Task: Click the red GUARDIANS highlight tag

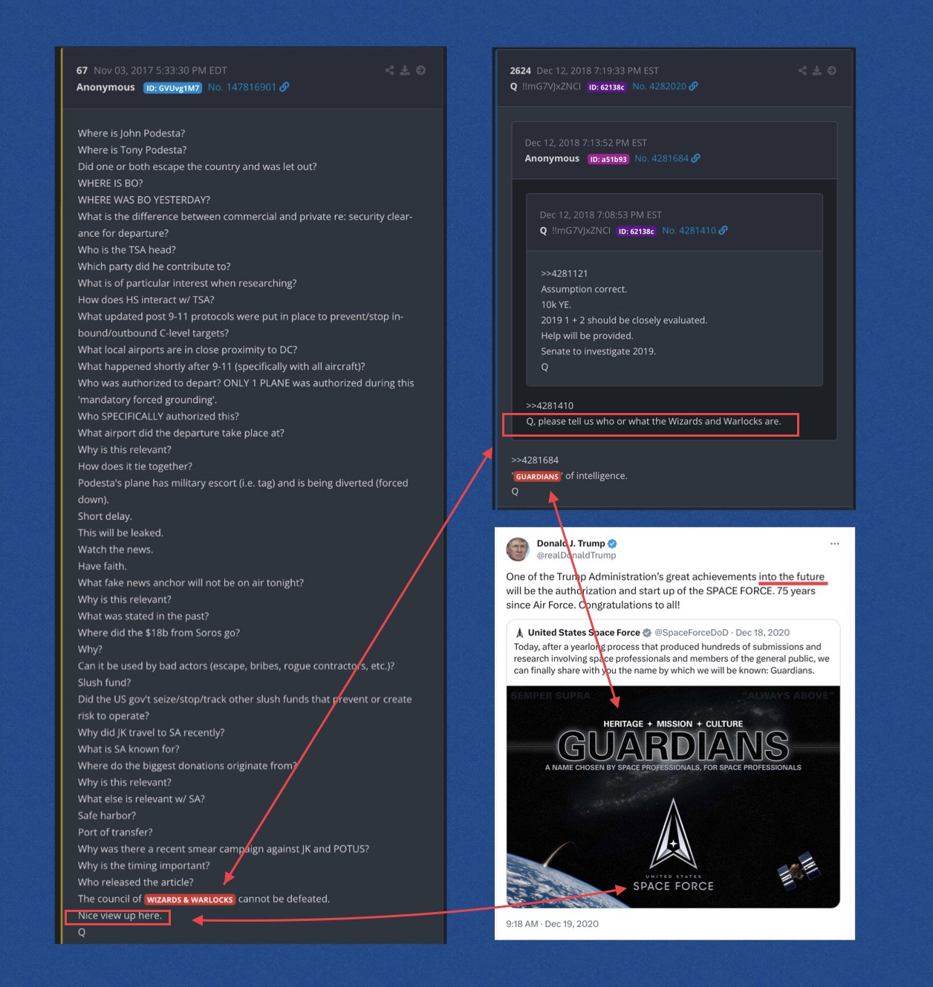Action: click(x=537, y=477)
